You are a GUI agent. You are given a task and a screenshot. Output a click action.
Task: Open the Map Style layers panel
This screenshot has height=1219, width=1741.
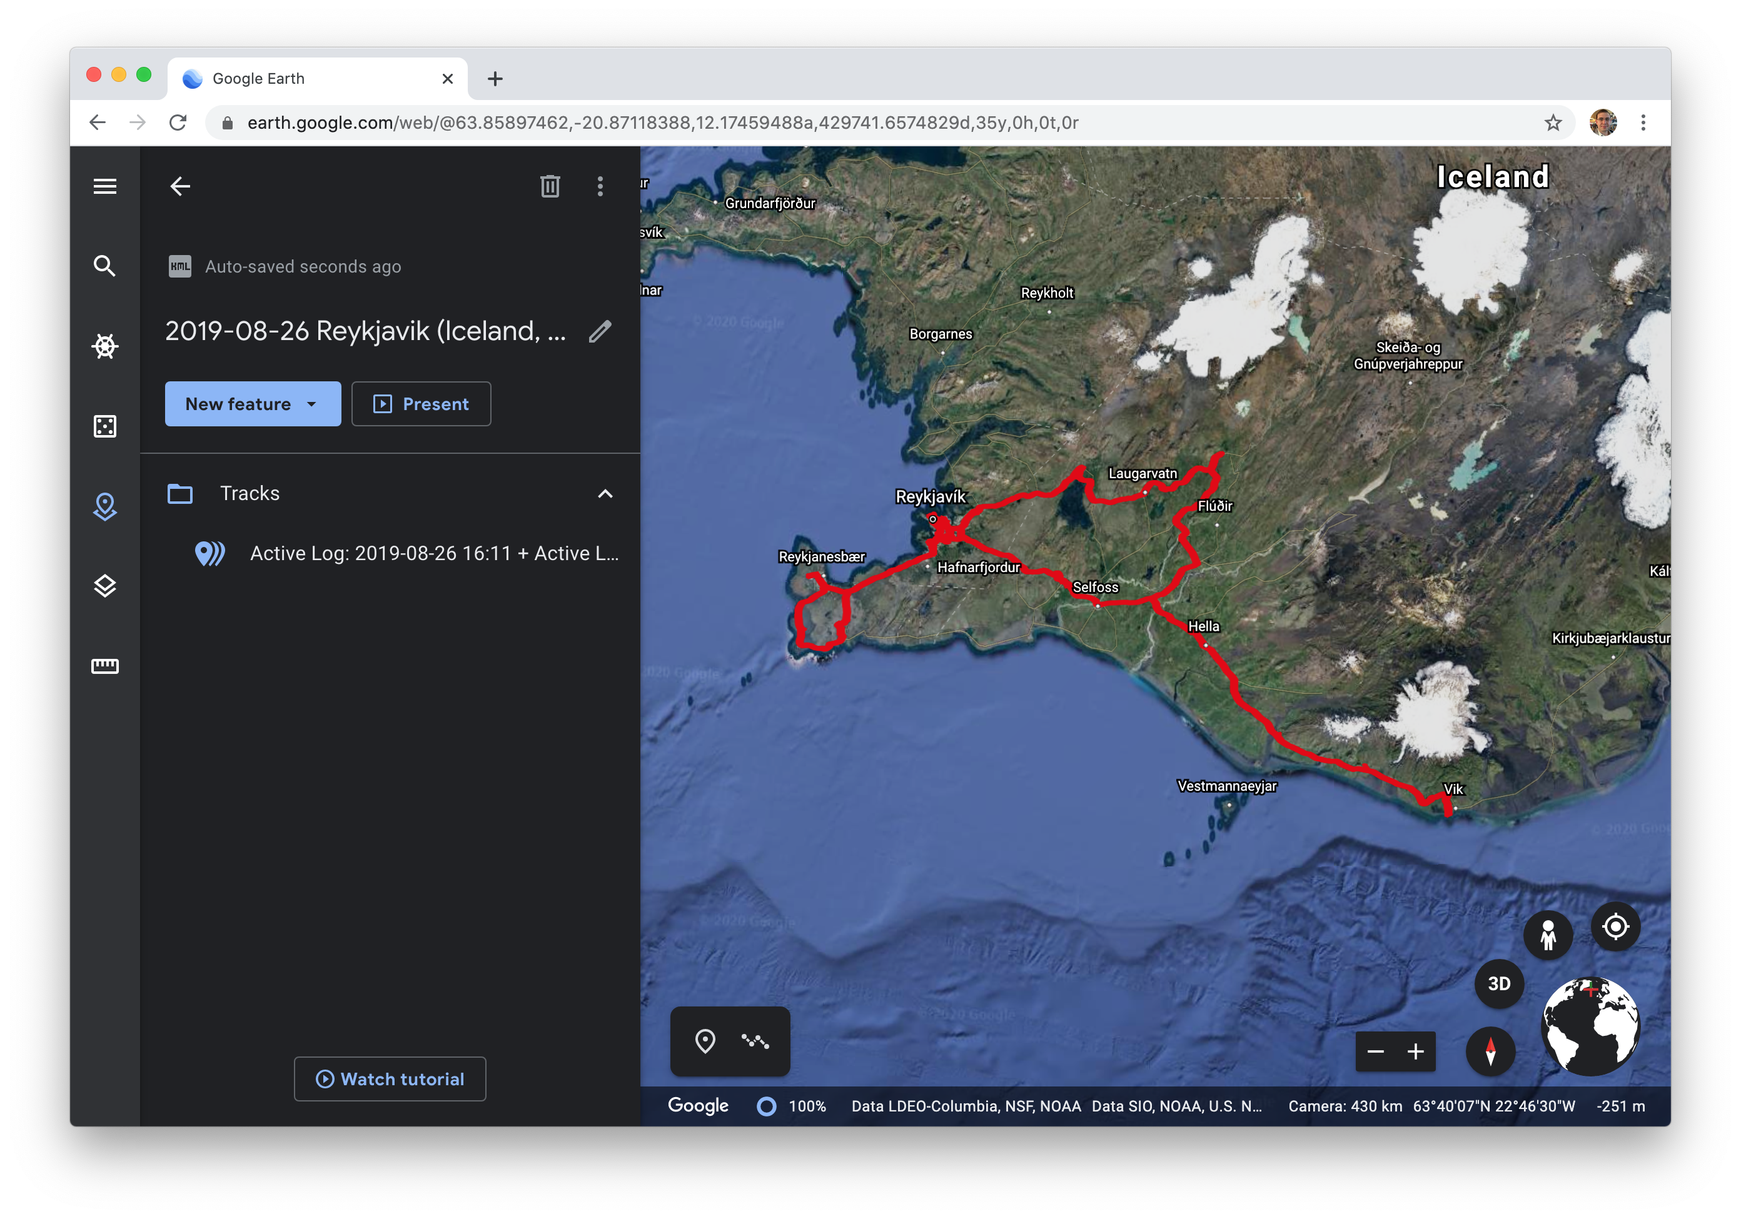[x=104, y=584]
